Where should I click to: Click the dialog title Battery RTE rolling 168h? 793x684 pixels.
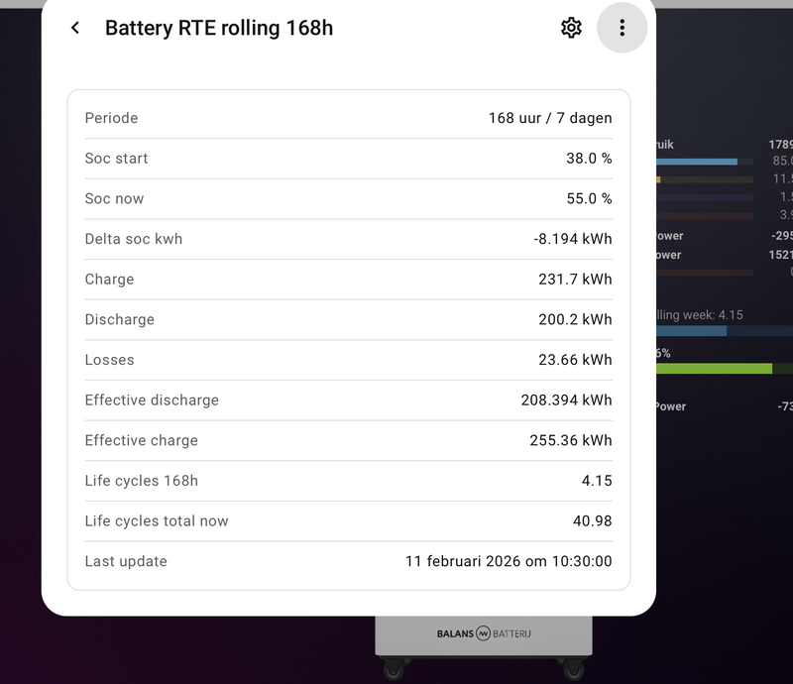[219, 28]
